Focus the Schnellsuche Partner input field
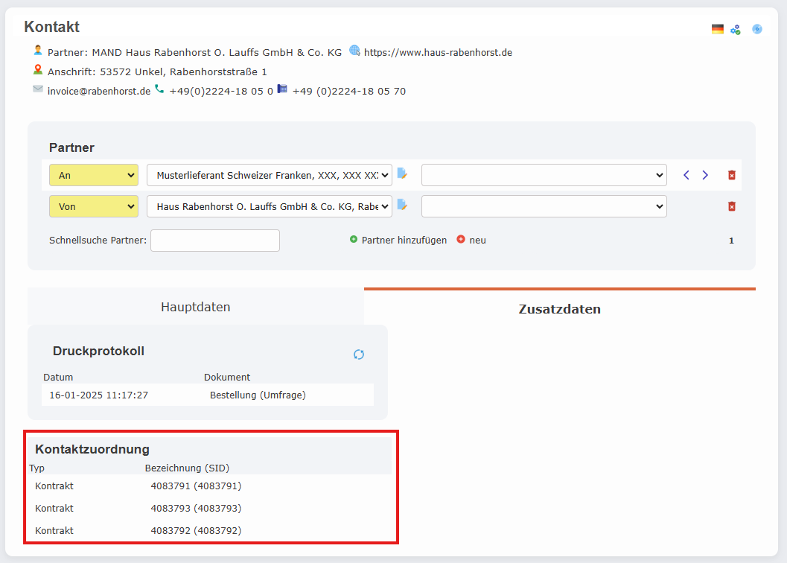The image size is (787, 563). [215, 241]
